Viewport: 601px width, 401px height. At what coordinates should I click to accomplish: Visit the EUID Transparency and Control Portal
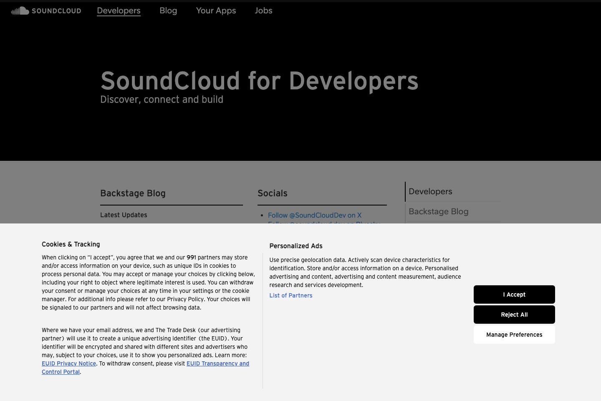[x=218, y=363]
